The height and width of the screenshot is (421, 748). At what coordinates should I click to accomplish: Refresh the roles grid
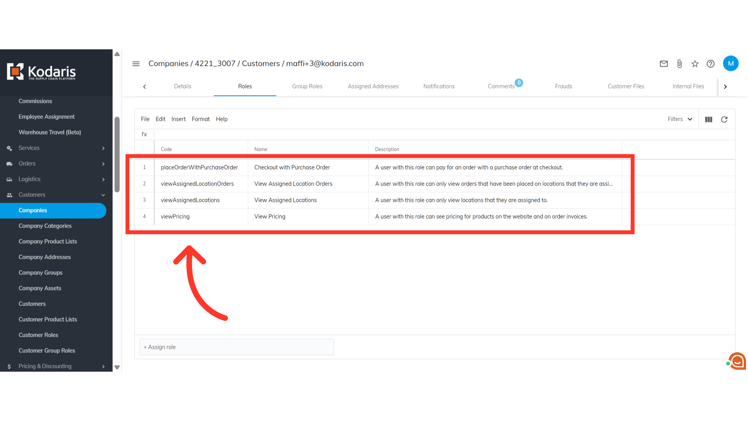[724, 119]
